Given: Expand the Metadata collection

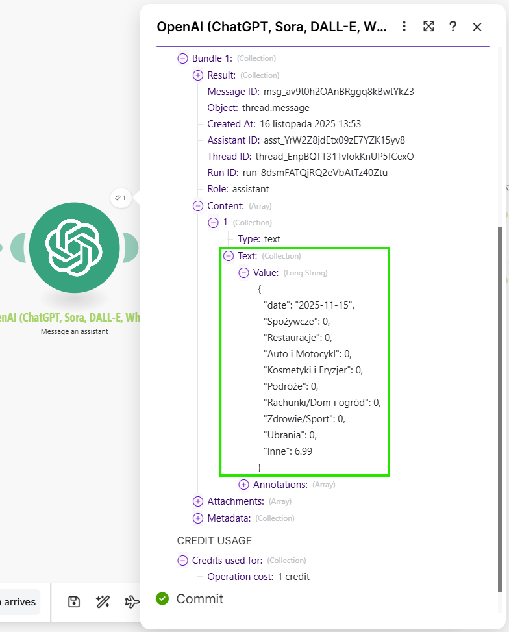Looking at the screenshot, I should [x=198, y=518].
